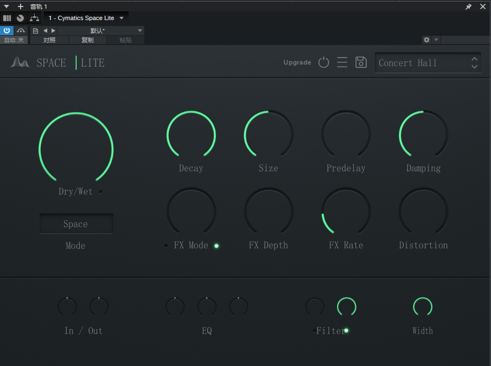Click the middle EQ knob
The height and width of the screenshot is (366, 491).
(207, 306)
